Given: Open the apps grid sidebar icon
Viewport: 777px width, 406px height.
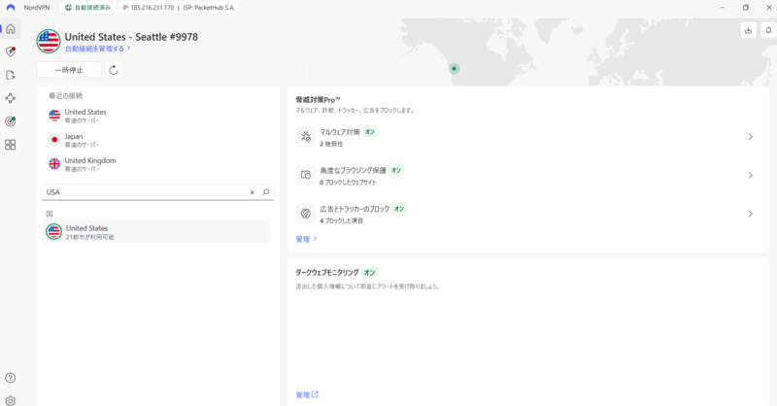Looking at the screenshot, I should click(11, 145).
